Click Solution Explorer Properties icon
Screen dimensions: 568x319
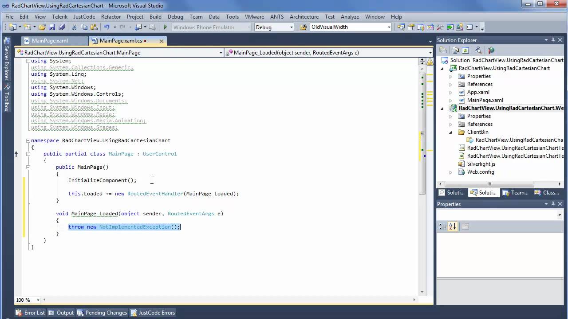click(x=443, y=50)
